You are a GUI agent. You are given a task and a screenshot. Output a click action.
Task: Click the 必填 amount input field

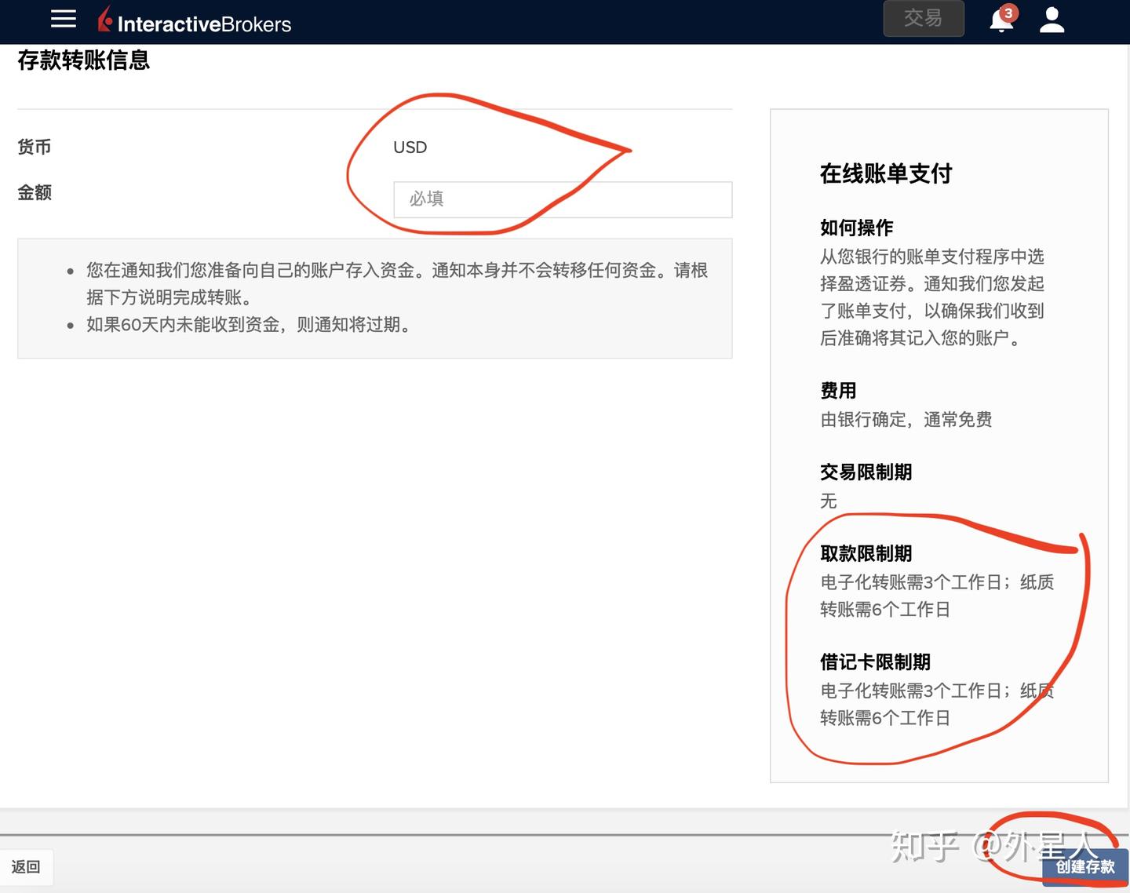pyautogui.click(x=562, y=199)
